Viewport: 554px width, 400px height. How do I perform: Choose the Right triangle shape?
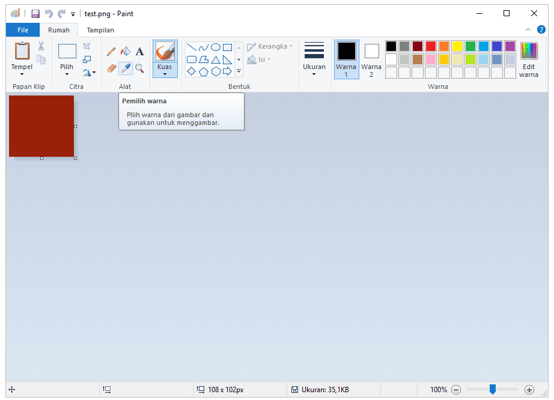228,59
